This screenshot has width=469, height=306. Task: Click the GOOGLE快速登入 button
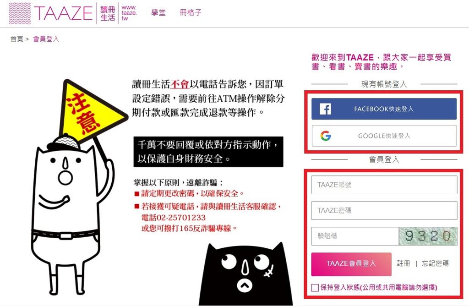(x=384, y=136)
